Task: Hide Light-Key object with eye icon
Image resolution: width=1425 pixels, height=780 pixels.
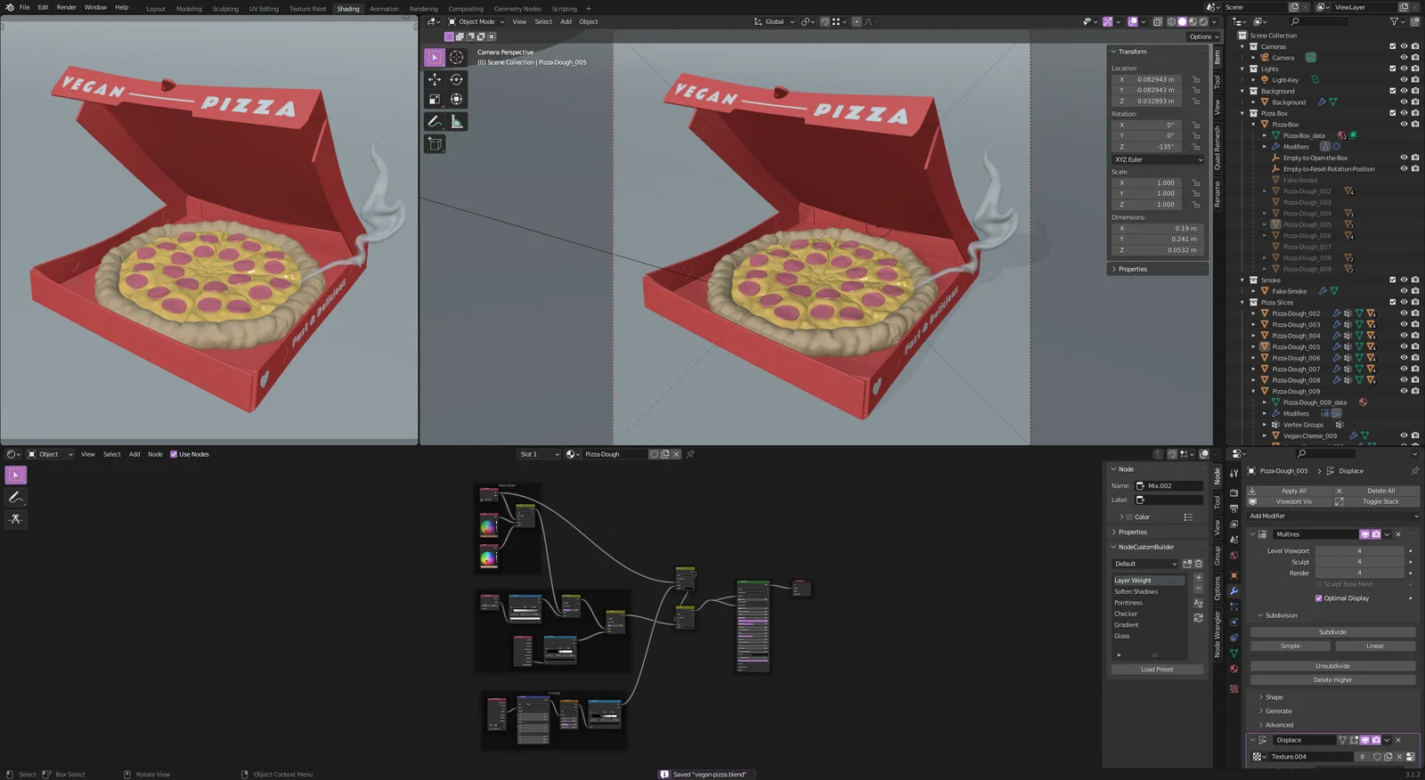Action: [x=1404, y=79]
